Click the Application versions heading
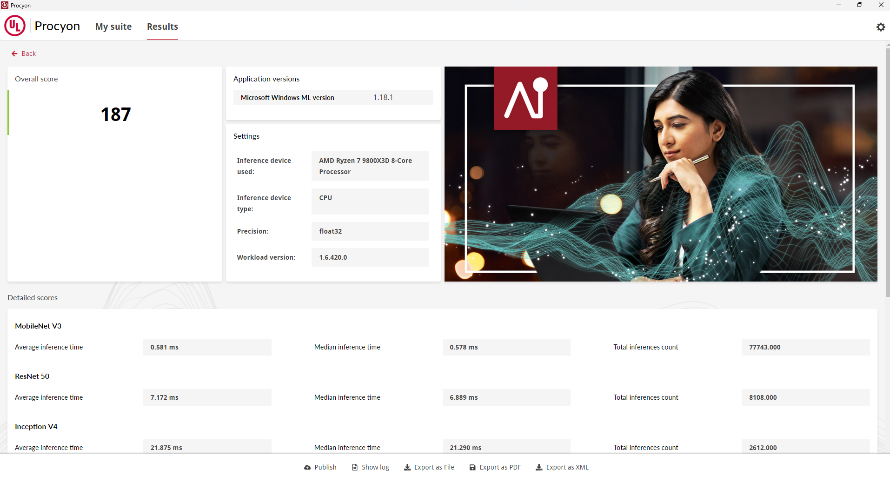This screenshot has height=477, width=890. 266,79
